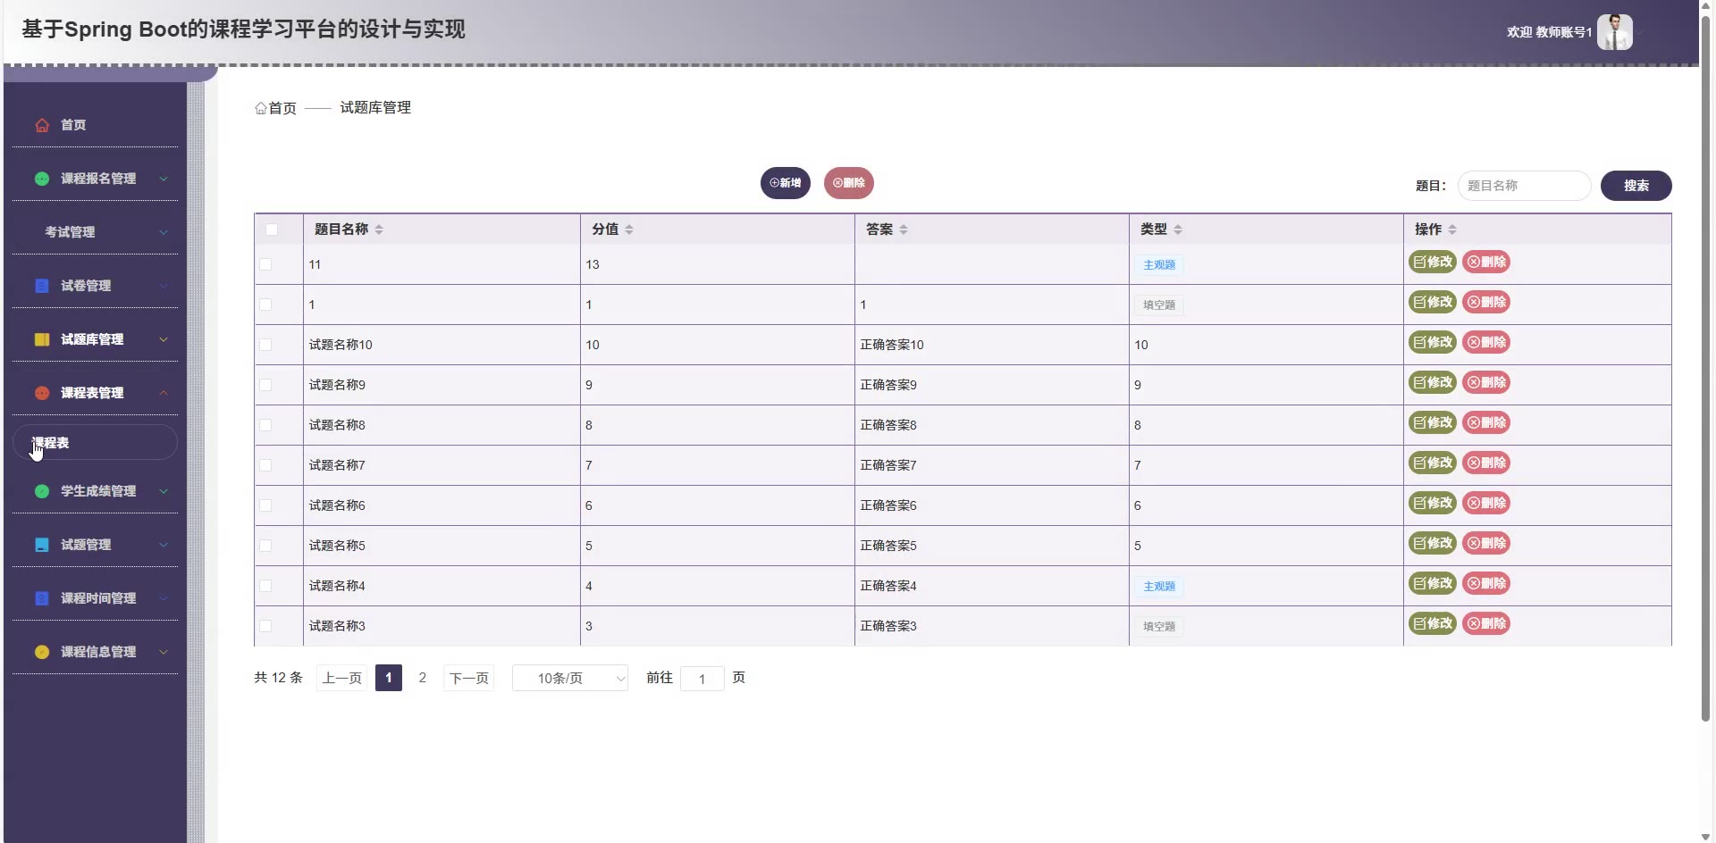Viewport: 1716px width, 843px height.
Task: Focus the 题目名称 search input field
Action: coord(1523,186)
